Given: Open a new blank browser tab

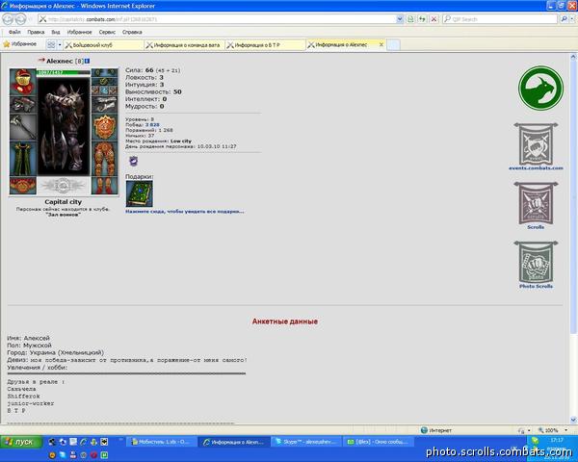Looking at the screenshot, I should 393,45.
